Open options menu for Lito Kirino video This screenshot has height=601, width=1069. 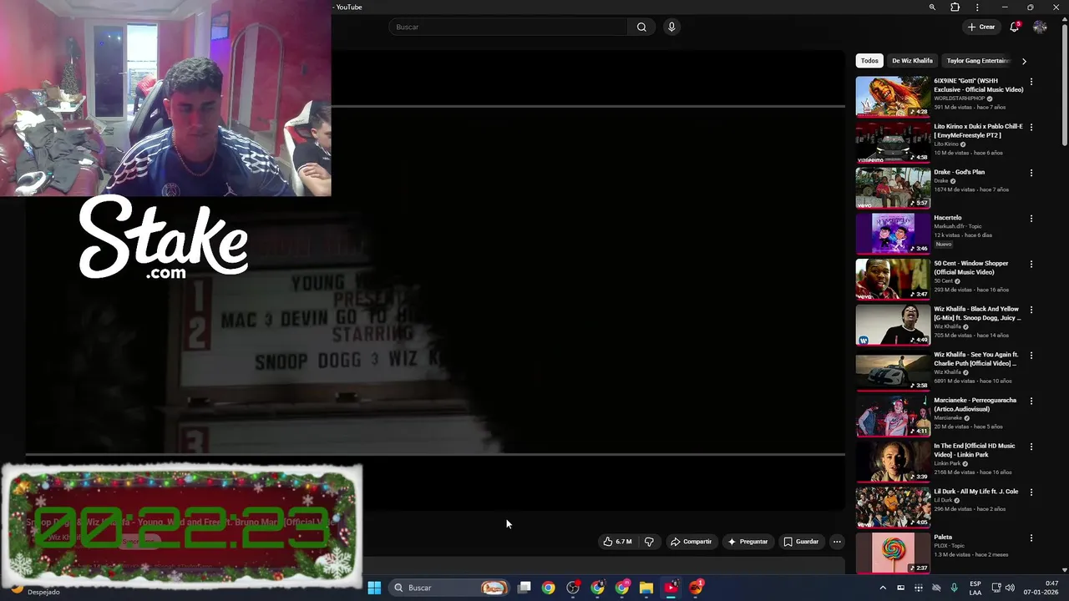pyautogui.click(x=1031, y=128)
